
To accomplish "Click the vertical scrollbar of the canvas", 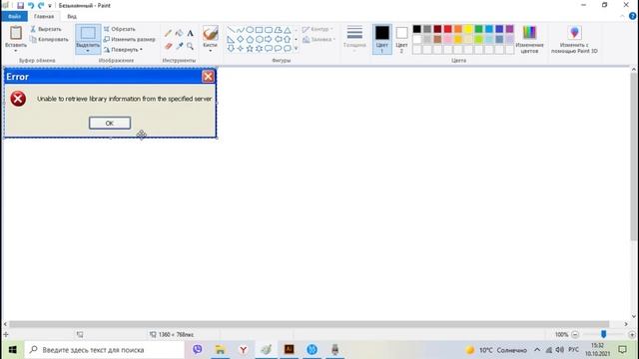I will pyautogui.click(x=634, y=157).
